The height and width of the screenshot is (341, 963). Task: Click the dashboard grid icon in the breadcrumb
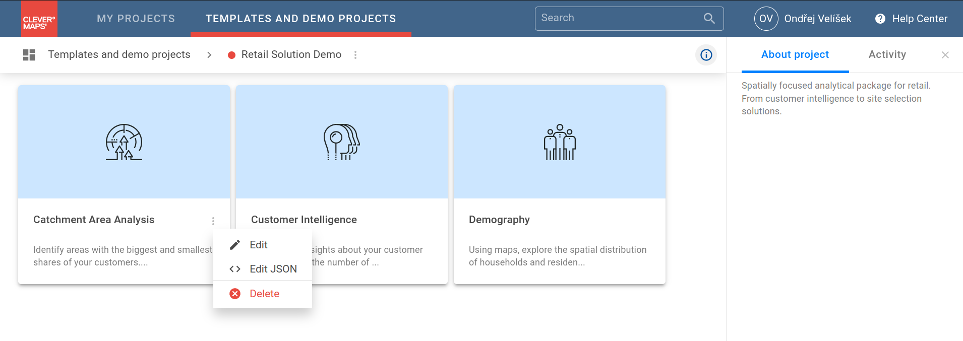click(29, 55)
